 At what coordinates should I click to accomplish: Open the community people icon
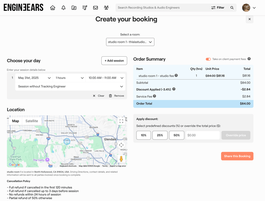click(106, 8)
